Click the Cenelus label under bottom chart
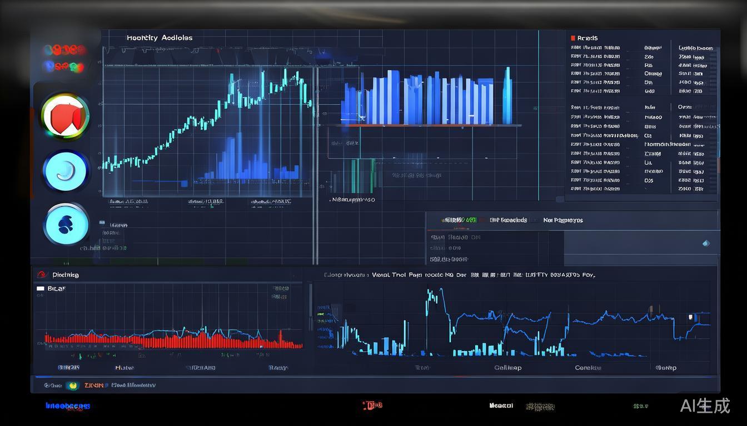Screen dimensions: 747x426 [587, 368]
